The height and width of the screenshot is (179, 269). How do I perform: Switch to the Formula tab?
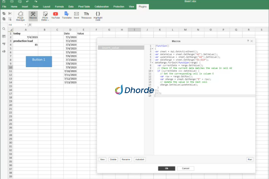coord(59,7)
